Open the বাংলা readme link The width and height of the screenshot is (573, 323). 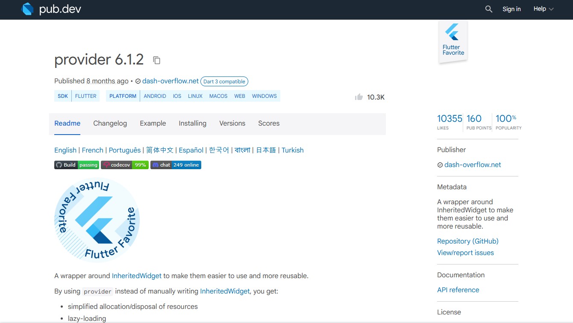(242, 150)
